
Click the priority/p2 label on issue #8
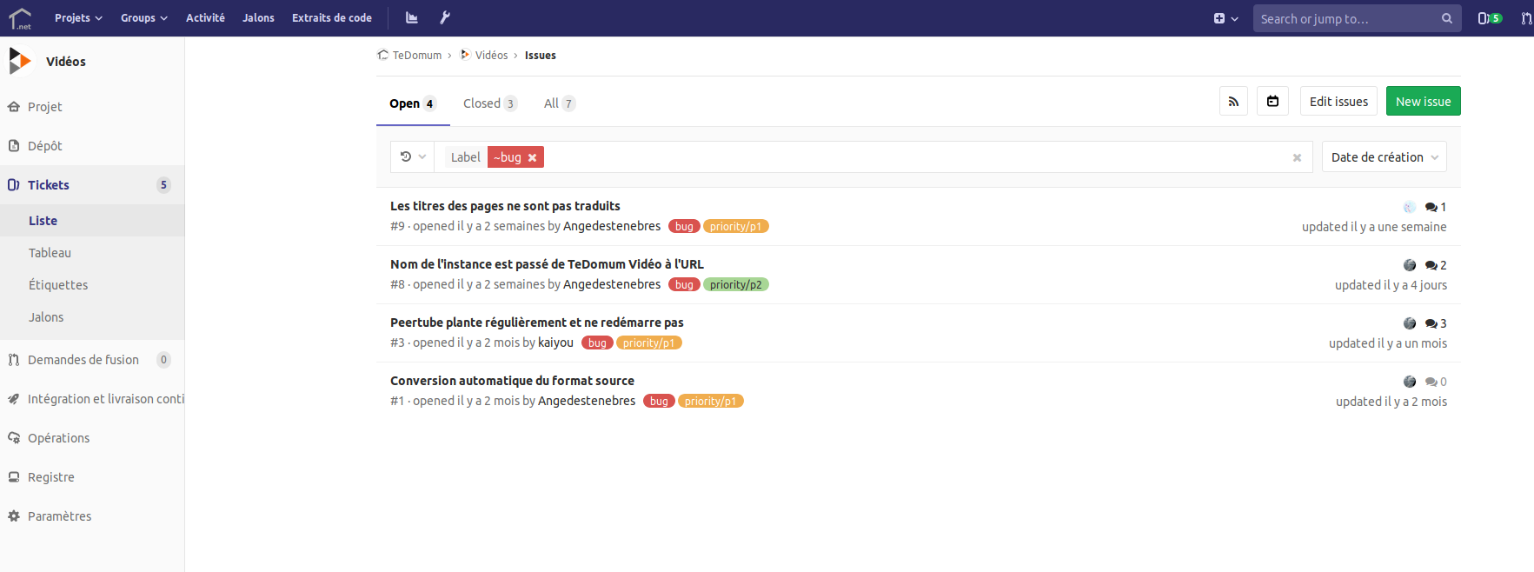pos(735,285)
